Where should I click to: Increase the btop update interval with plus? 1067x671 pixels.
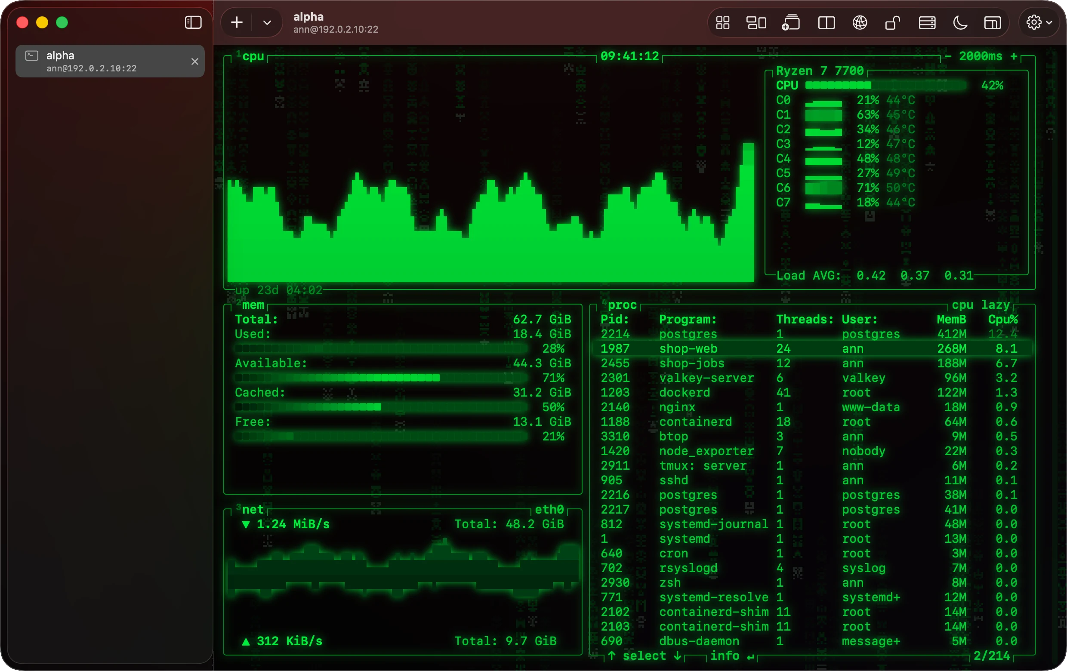pyautogui.click(x=1014, y=56)
